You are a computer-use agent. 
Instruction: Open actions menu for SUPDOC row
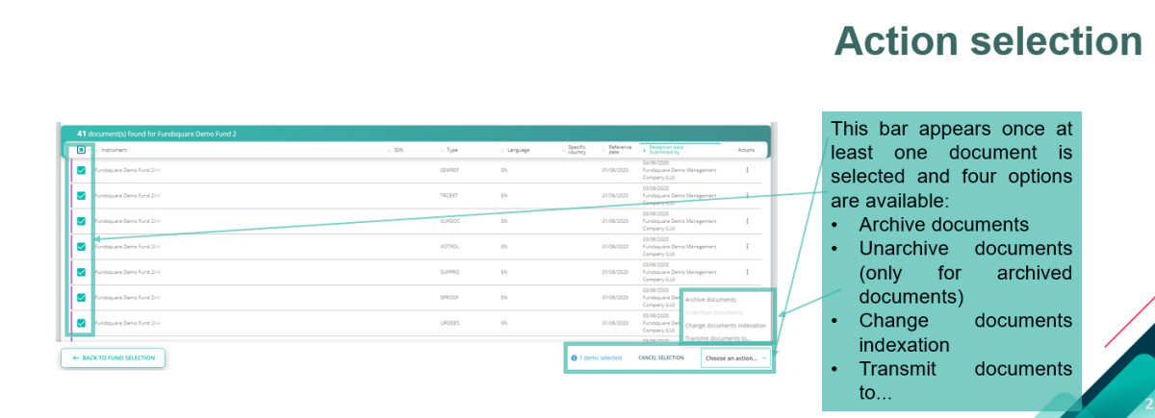click(x=747, y=221)
